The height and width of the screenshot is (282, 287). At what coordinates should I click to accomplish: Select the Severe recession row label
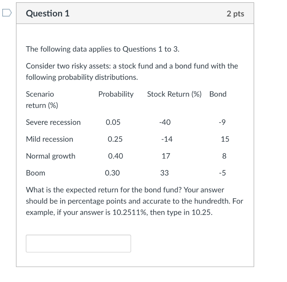click(53, 122)
